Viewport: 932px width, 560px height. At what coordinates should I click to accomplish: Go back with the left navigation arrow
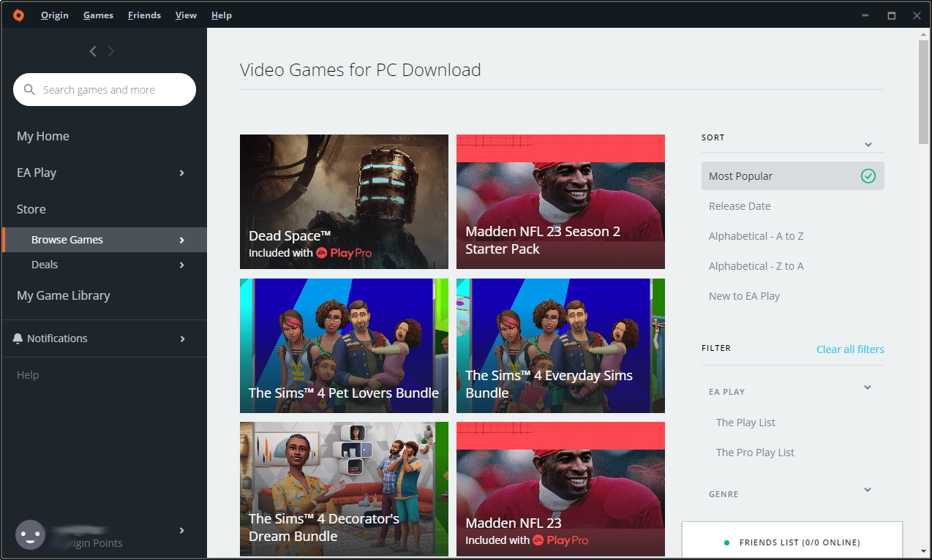93,51
